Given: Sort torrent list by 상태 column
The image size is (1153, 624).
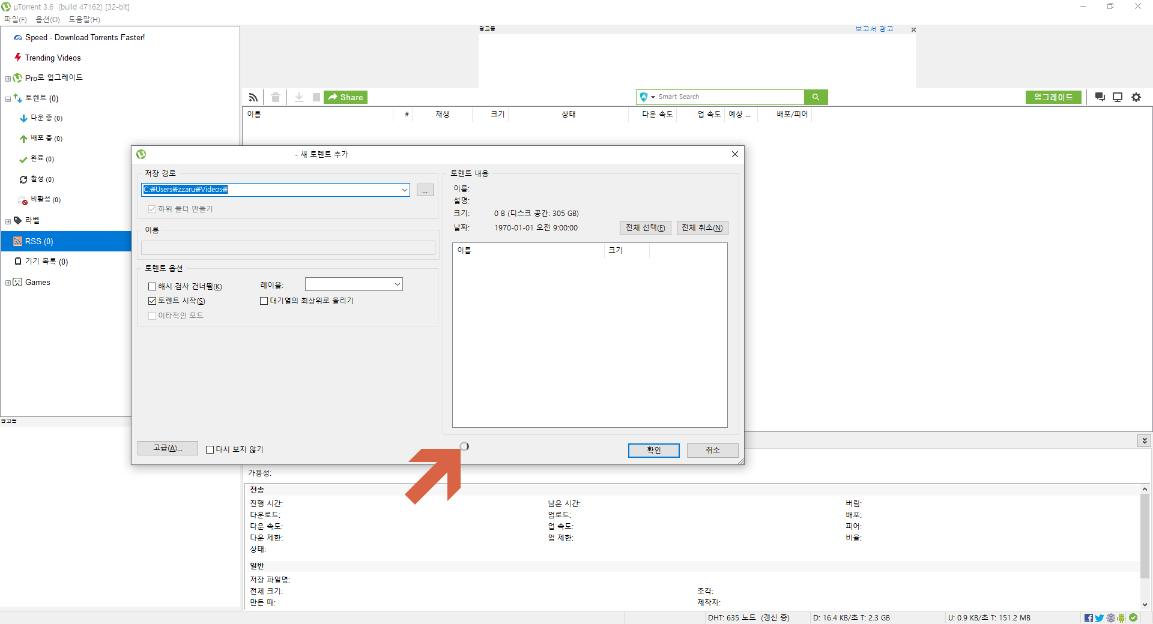Looking at the screenshot, I should click(x=568, y=114).
